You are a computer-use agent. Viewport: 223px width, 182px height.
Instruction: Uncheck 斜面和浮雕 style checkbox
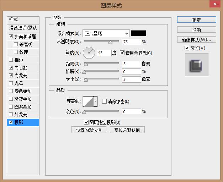11,37
